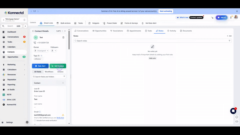Delete contact with the trash icon
The height and width of the screenshot is (135, 240).
point(63,37)
